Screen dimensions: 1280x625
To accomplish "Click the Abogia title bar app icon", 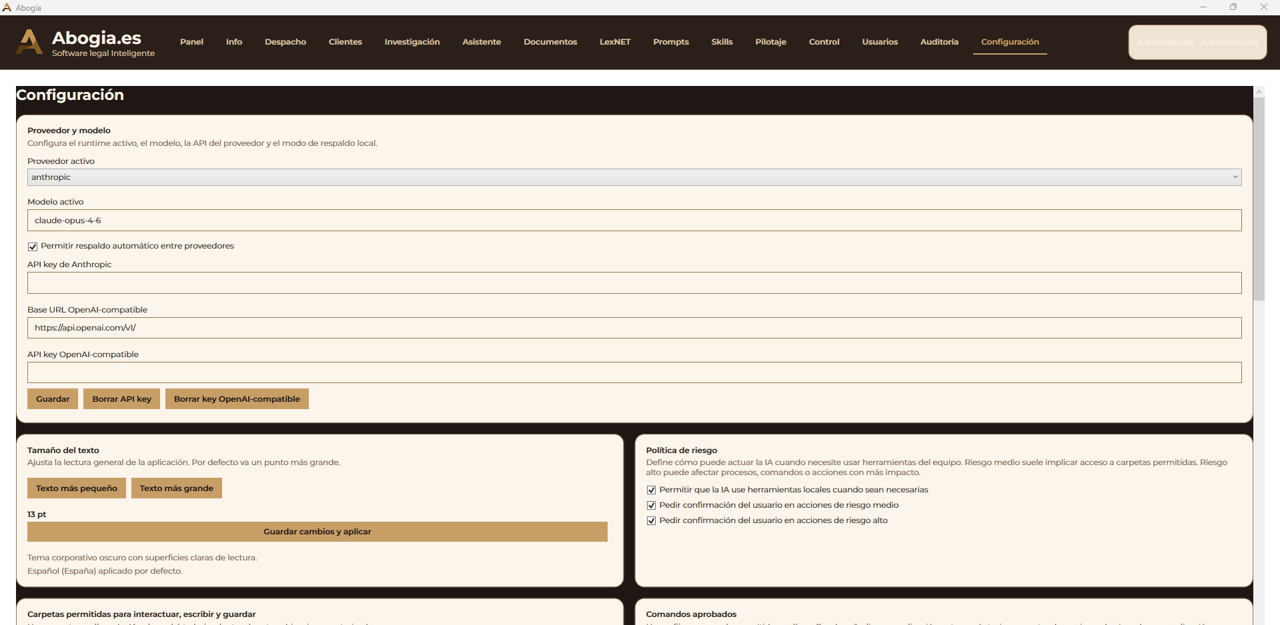I will pyautogui.click(x=7, y=7).
